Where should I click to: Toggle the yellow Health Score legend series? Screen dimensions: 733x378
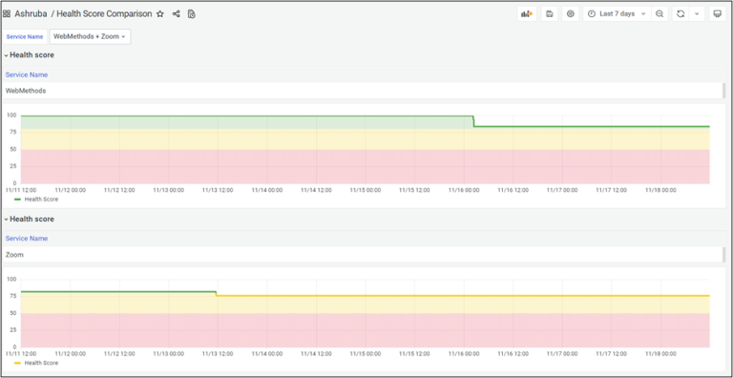[x=36, y=363]
